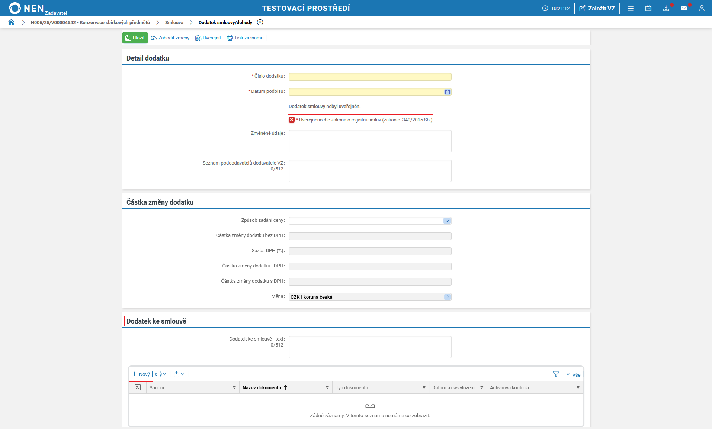Open print dropdown in document list toolbar
This screenshot has width=712, height=429.
coord(161,374)
